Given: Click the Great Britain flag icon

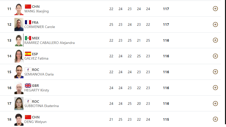Looking at the screenshot, I should point(28,86).
